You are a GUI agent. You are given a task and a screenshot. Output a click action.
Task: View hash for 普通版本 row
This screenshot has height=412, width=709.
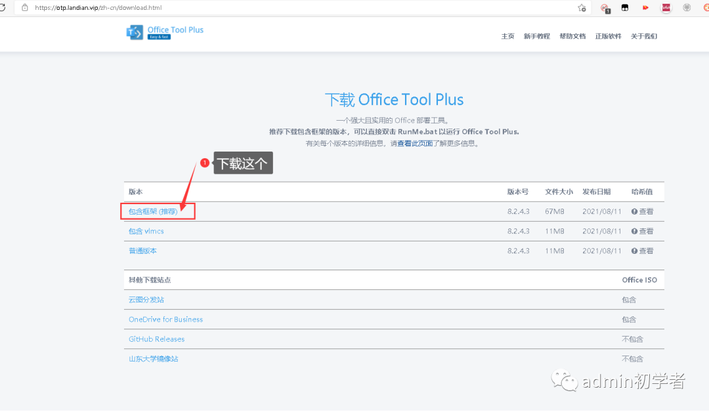click(642, 251)
